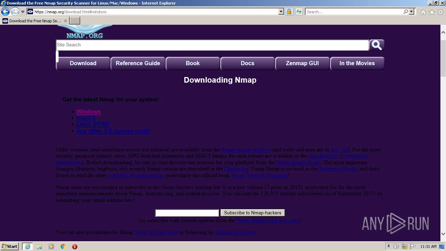The height and width of the screenshot is (251, 446).
Task: Click the site search magnifier button
Action: click(377, 45)
